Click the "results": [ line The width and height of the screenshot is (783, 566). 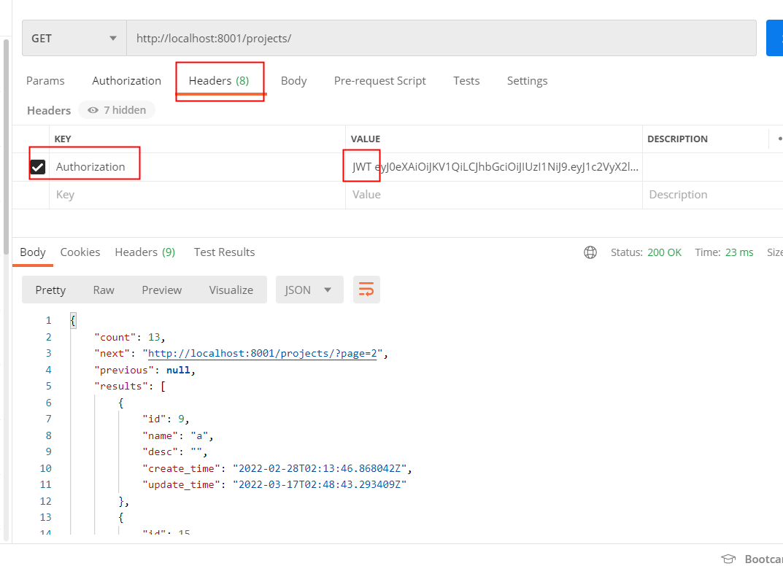pyautogui.click(x=130, y=387)
